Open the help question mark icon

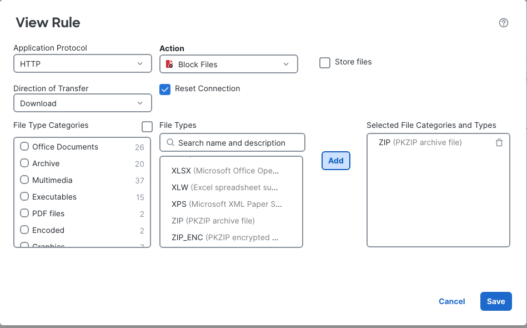tap(503, 23)
